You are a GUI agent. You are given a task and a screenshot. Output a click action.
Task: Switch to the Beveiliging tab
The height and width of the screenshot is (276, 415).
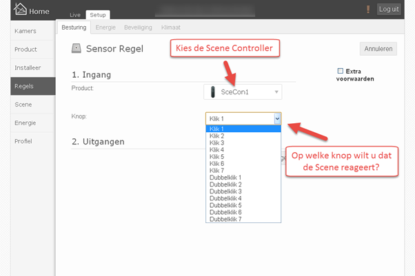click(x=138, y=28)
